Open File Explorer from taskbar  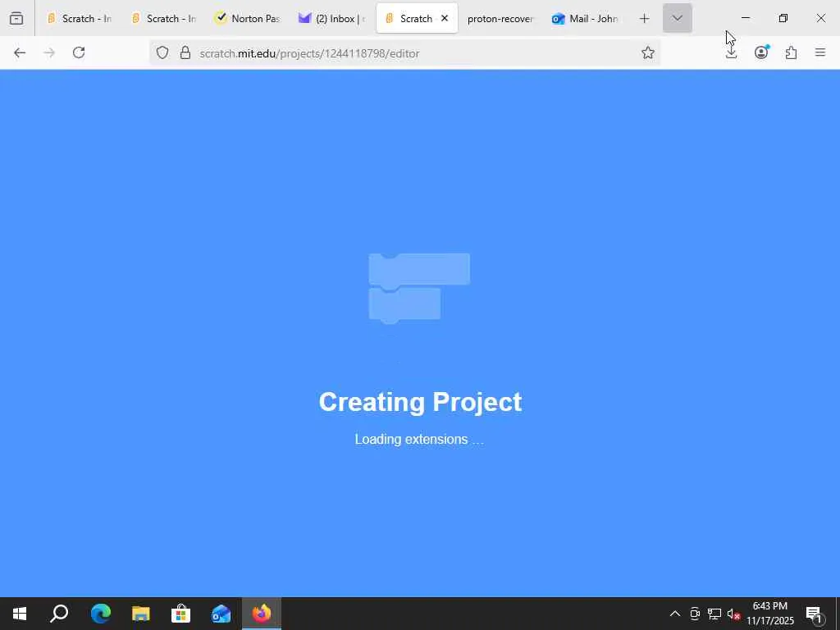140,614
